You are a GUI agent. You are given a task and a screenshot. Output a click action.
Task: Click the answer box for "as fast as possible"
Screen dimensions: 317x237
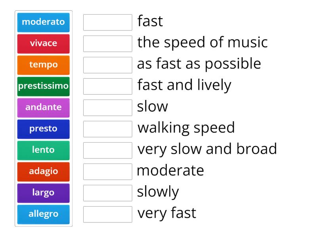[108, 65]
